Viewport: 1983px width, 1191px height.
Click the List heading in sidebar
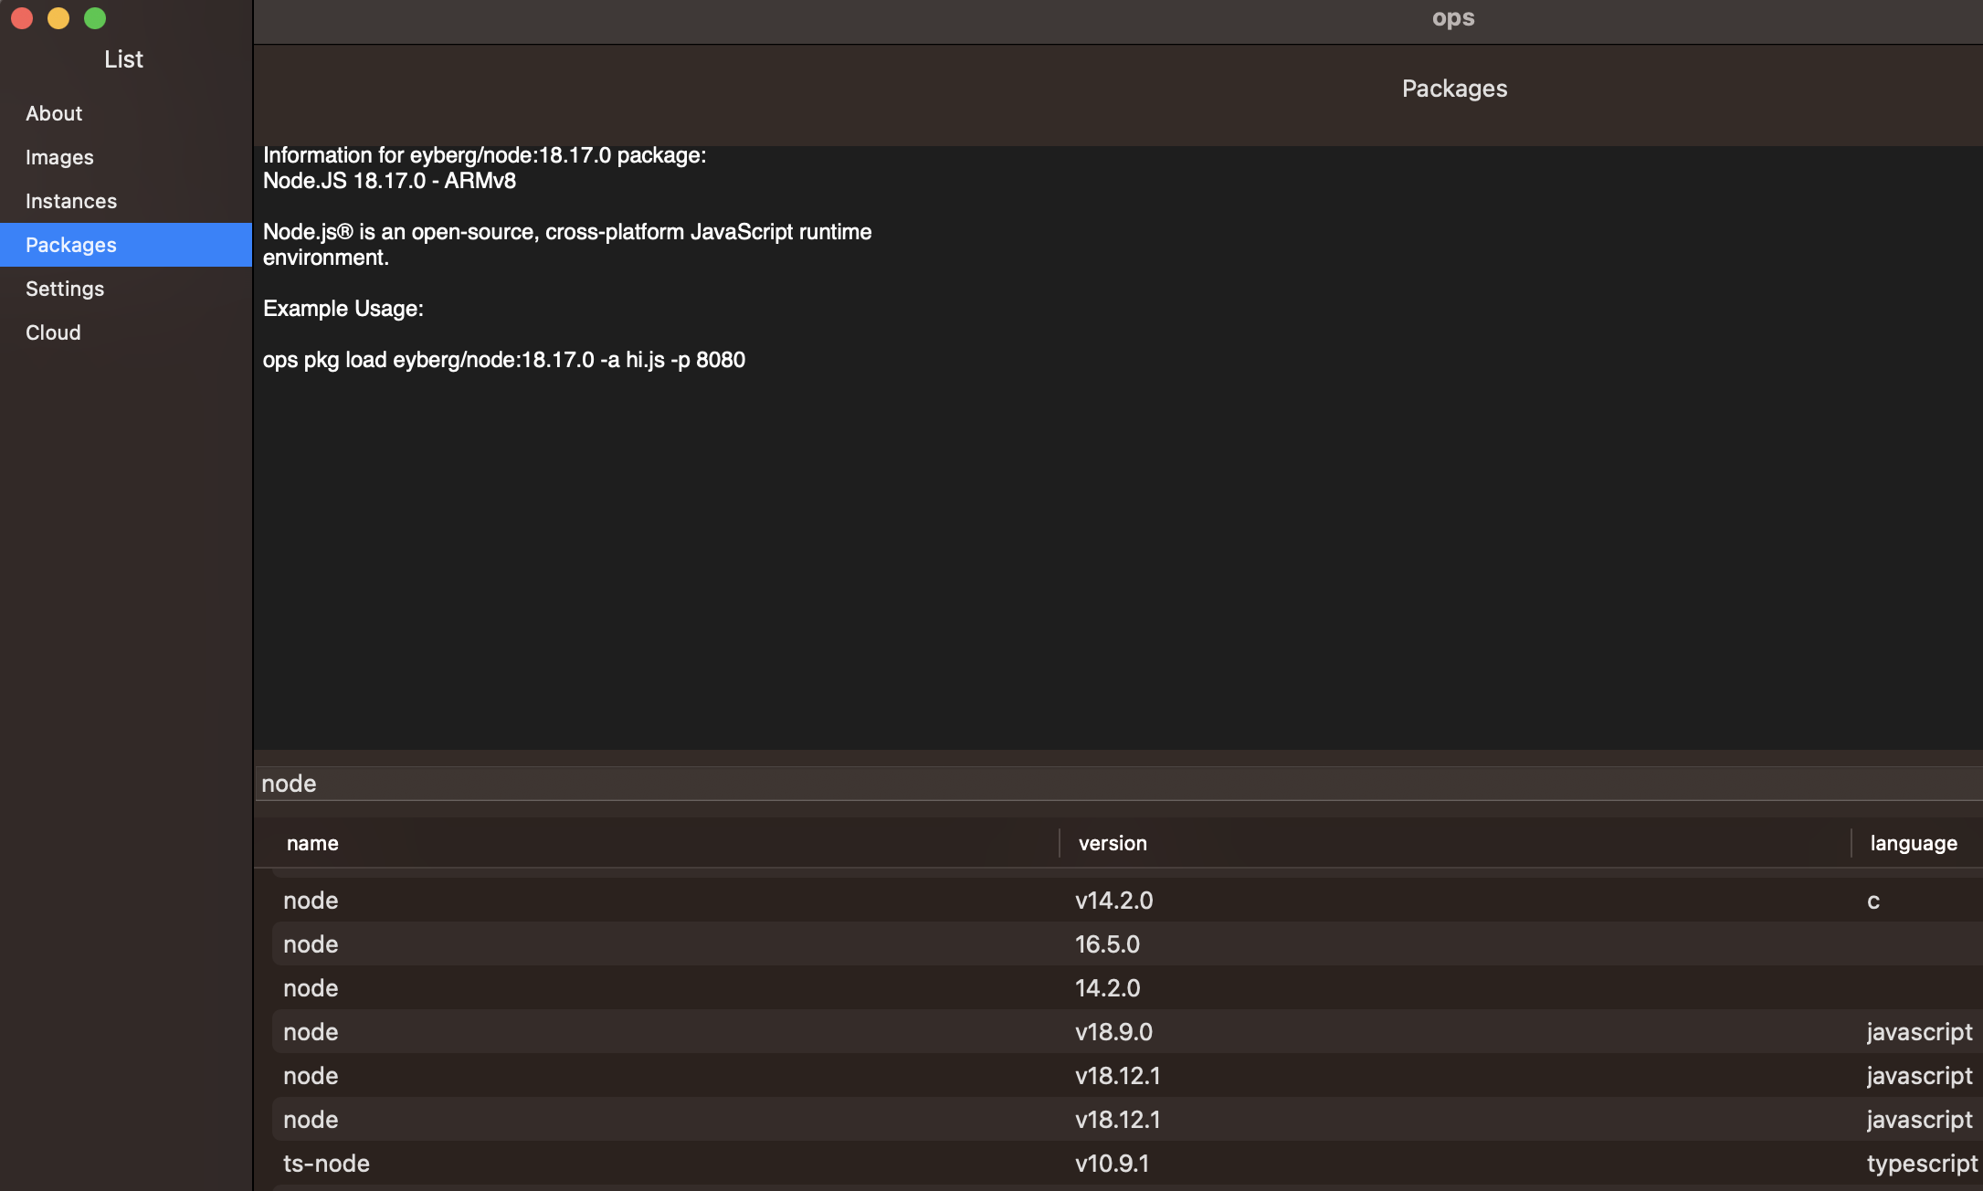[x=123, y=59]
